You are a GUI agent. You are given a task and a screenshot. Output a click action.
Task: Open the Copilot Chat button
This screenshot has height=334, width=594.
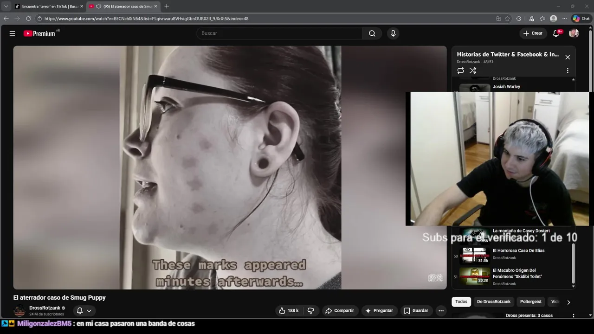pyautogui.click(x=581, y=19)
